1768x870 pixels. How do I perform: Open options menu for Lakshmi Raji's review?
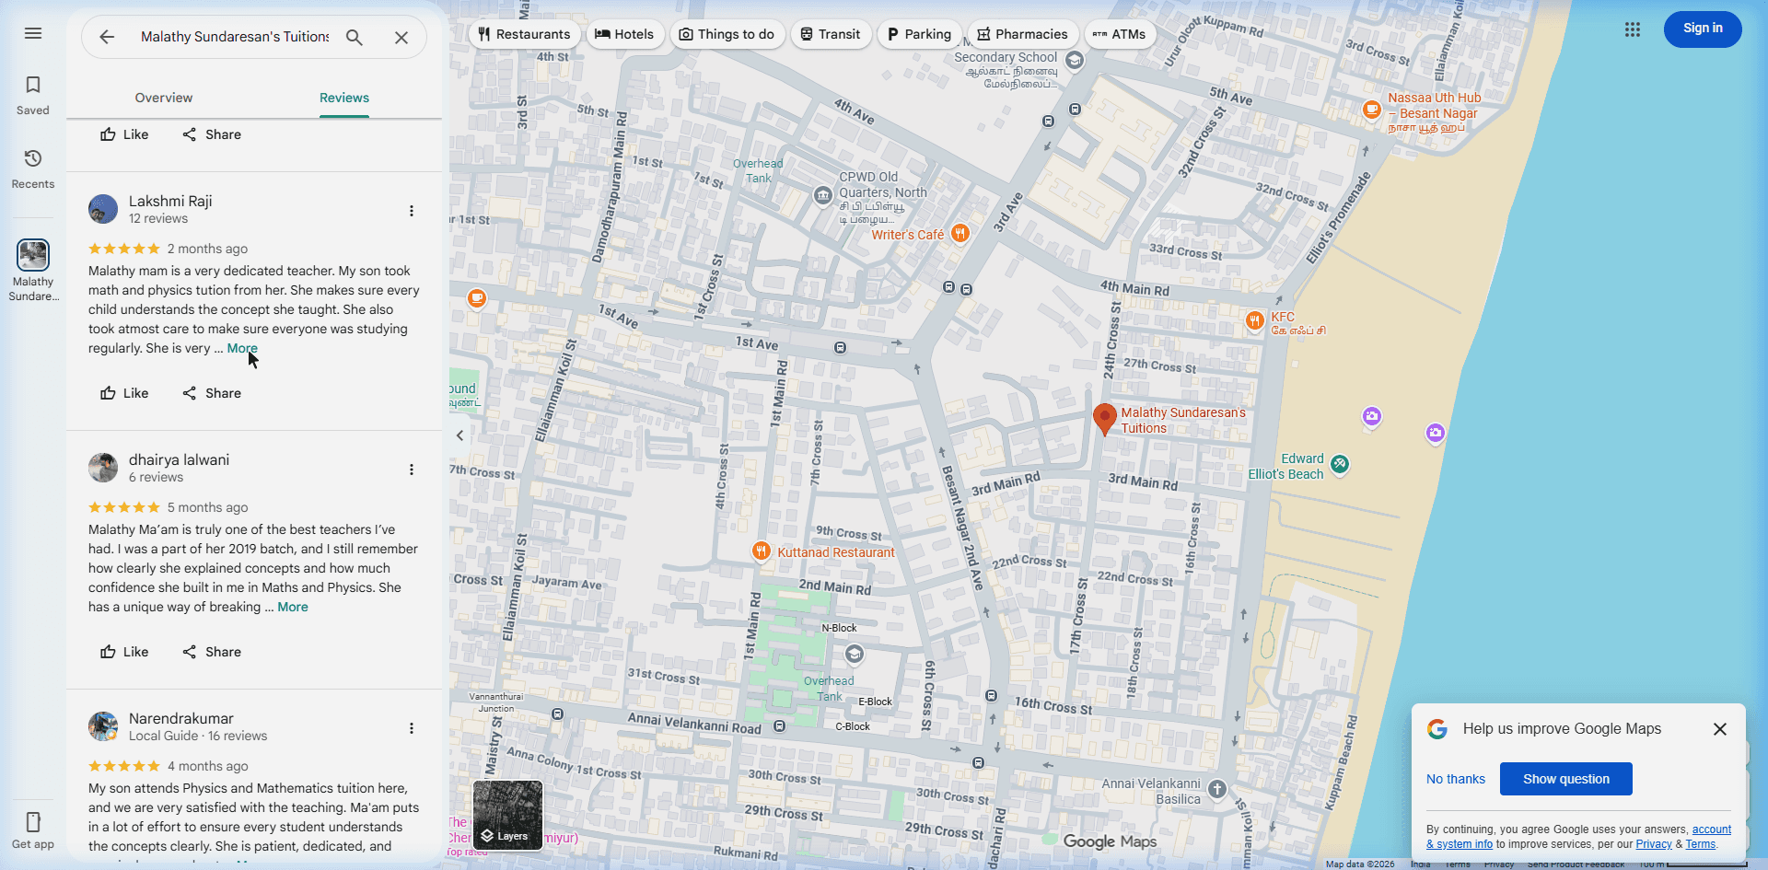[412, 211]
